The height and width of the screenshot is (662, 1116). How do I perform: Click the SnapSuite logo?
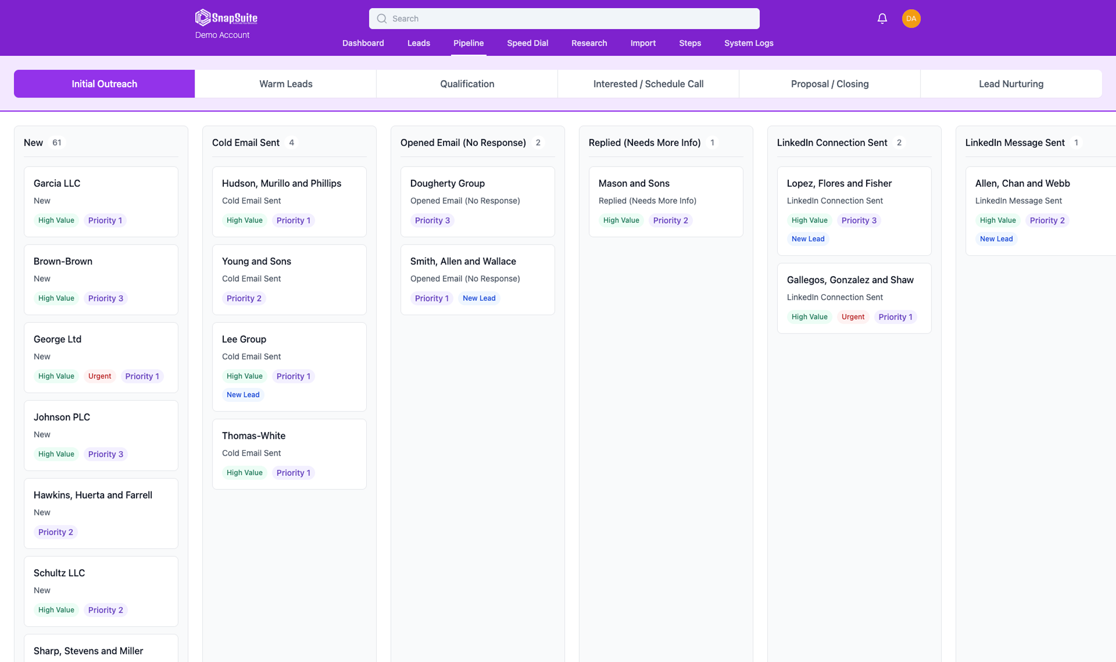click(226, 18)
